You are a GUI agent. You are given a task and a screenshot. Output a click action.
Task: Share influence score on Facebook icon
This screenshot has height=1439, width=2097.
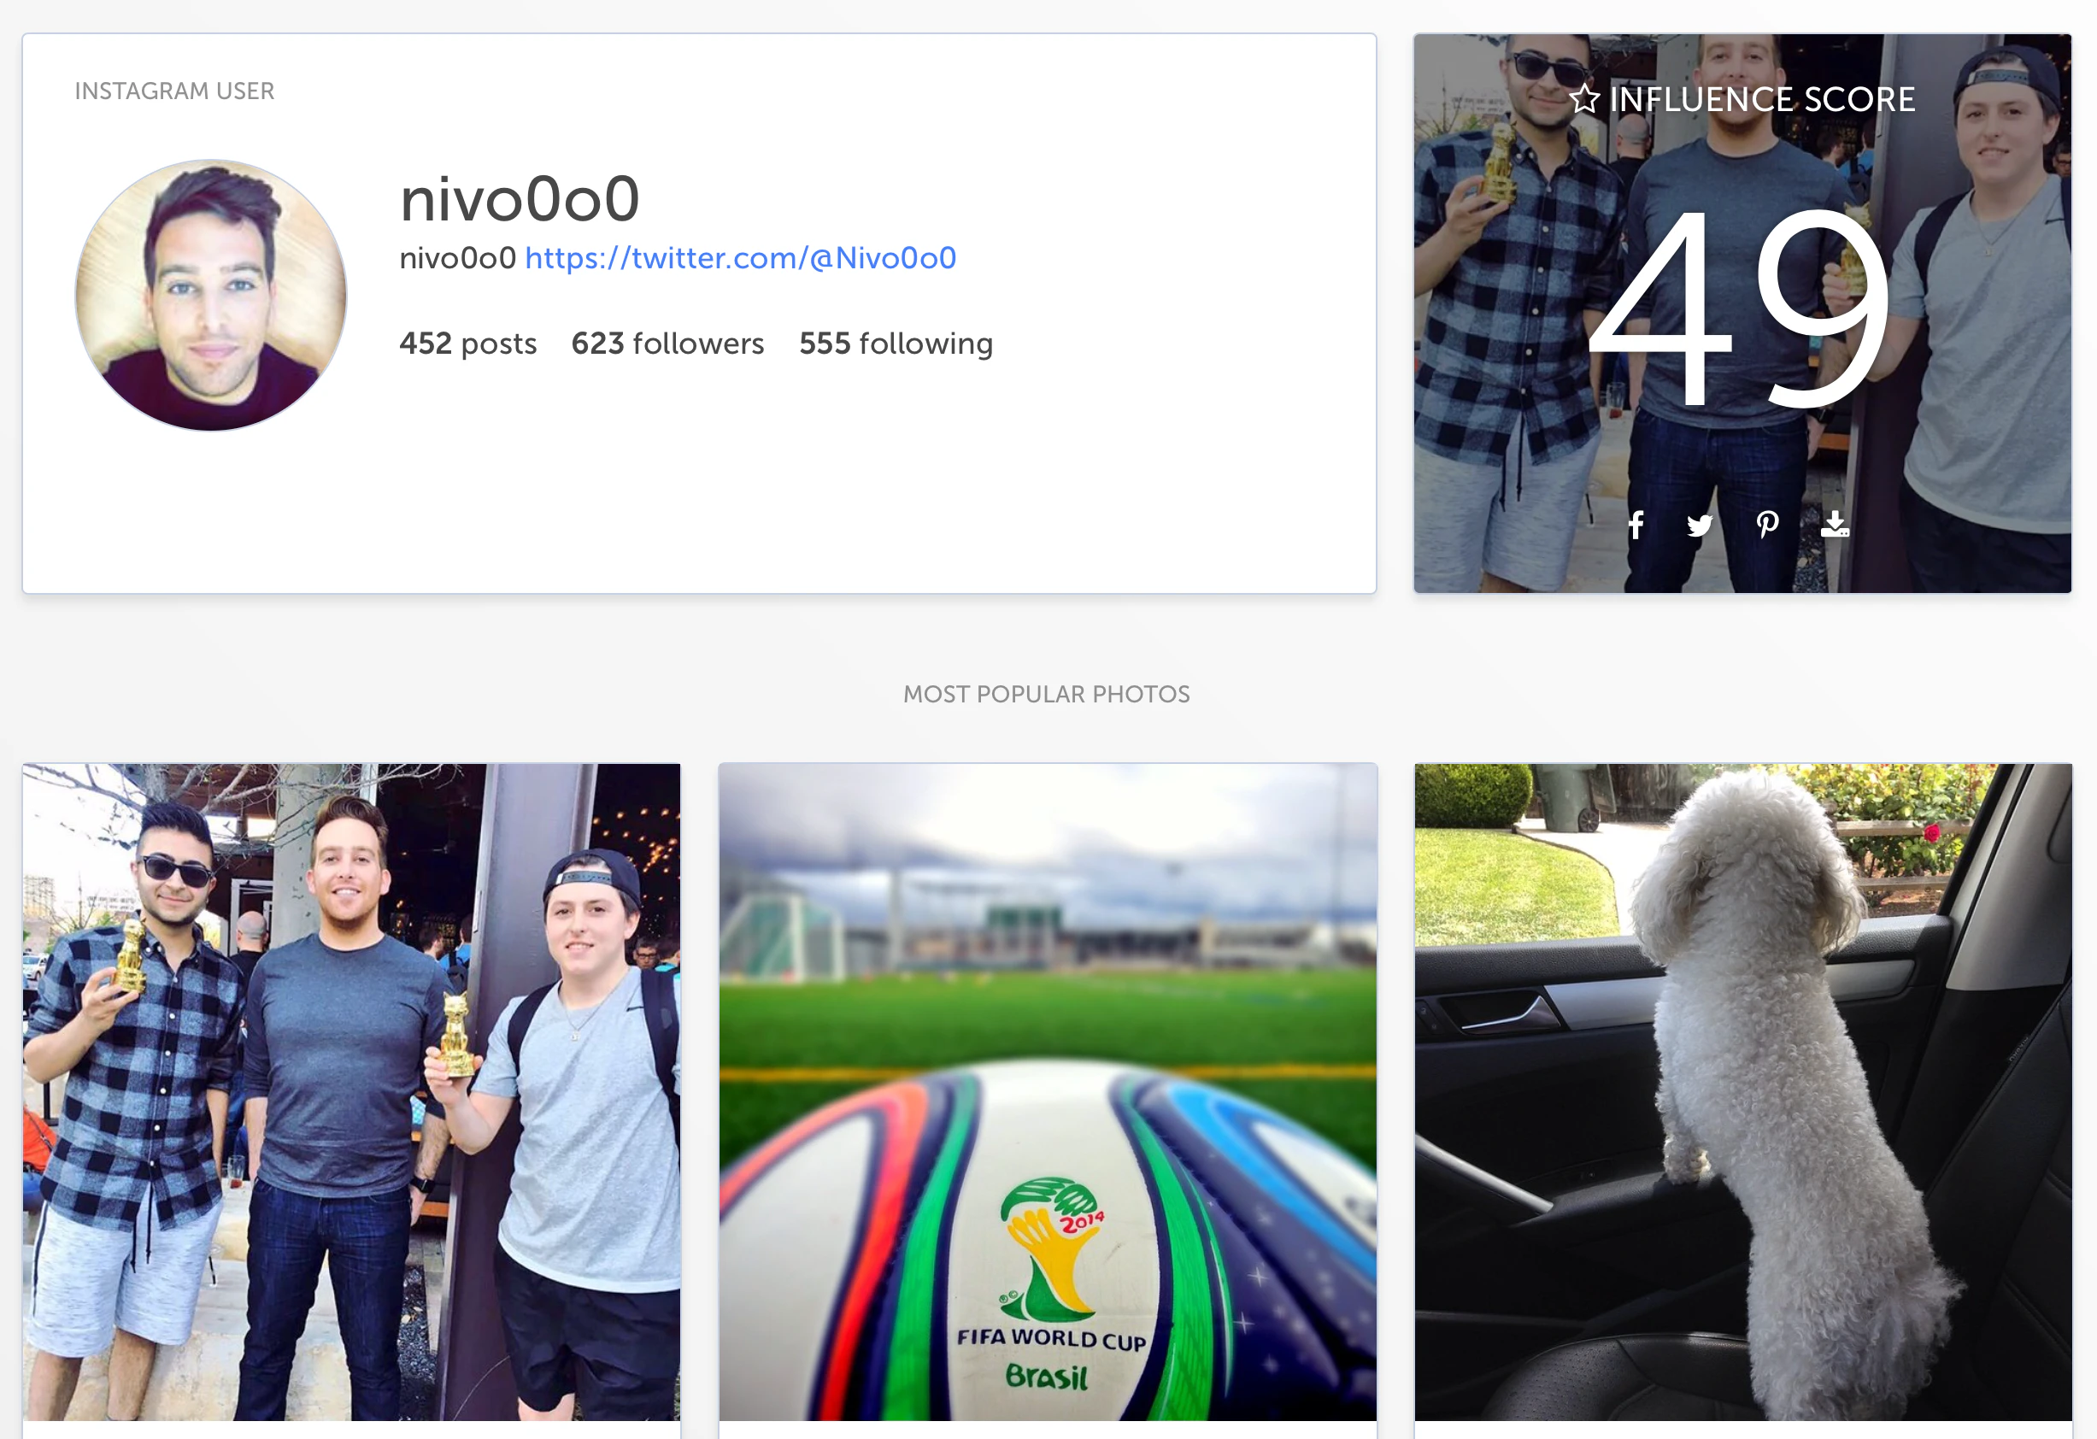point(1635,524)
